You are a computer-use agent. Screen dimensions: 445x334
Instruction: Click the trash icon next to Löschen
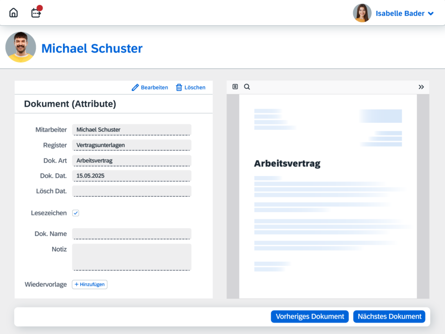coord(179,87)
